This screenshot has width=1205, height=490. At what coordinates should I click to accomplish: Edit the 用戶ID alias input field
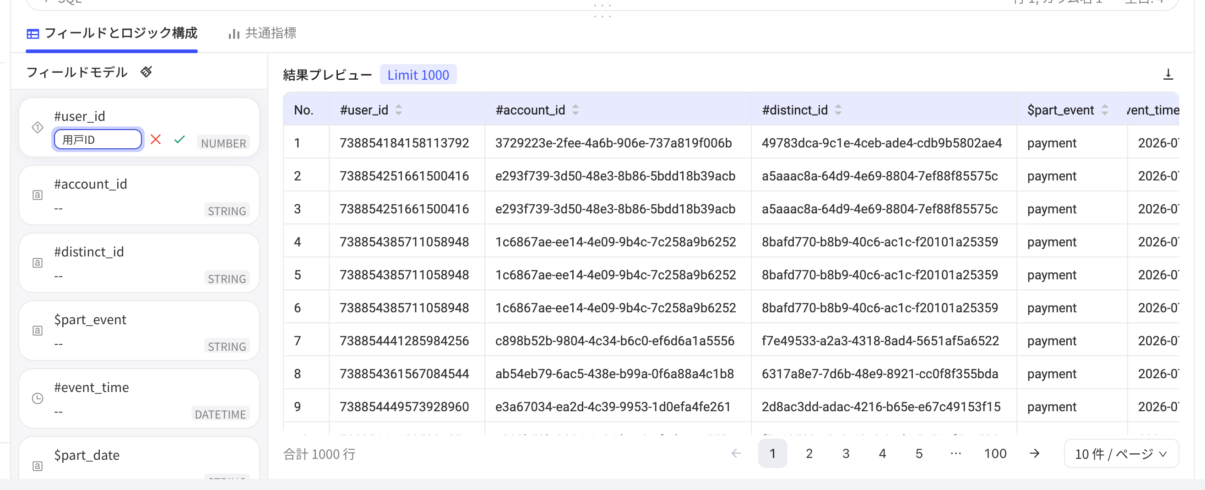(98, 140)
